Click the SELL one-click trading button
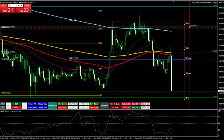 click(x=4, y=6)
